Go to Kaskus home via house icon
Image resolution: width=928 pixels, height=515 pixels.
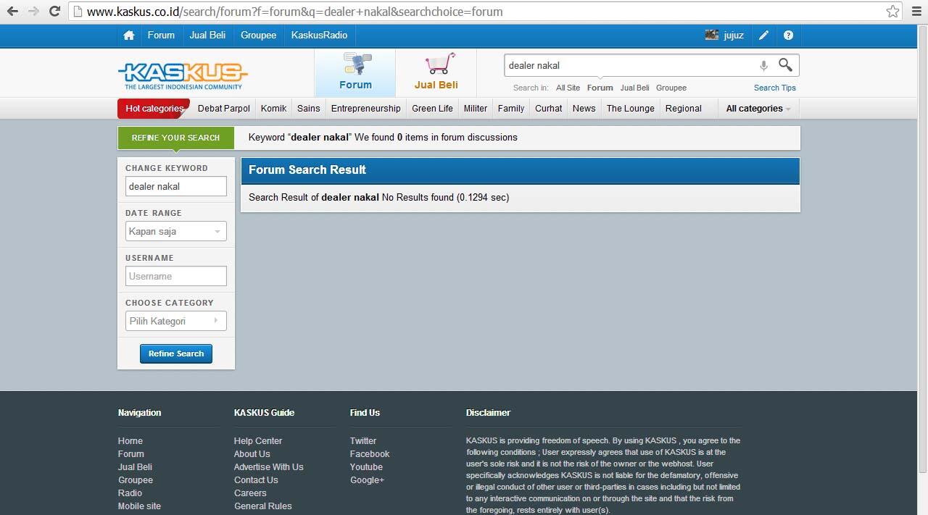pos(128,35)
